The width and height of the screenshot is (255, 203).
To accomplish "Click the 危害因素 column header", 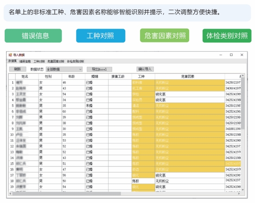I will pyautogui.click(x=190, y=77).
